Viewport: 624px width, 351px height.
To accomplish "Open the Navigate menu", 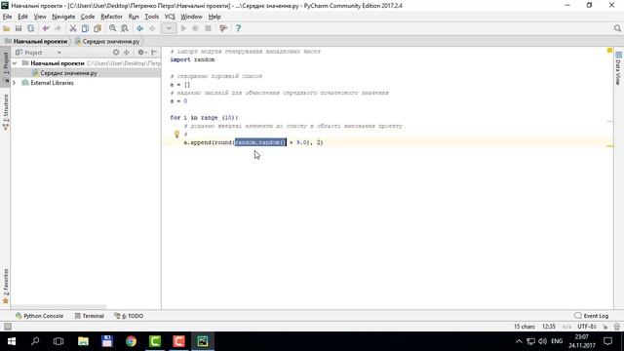I will coord(63,17).
